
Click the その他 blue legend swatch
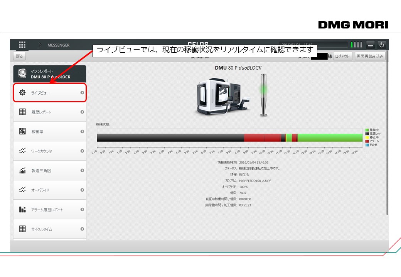pos(367,145)
